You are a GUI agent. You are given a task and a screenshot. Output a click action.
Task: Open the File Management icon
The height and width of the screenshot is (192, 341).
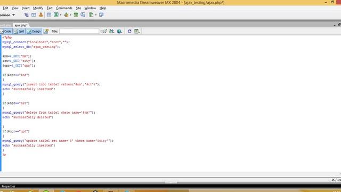112,31
